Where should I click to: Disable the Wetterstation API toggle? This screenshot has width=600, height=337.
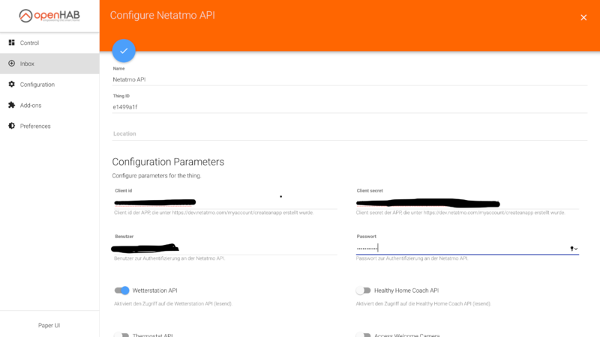[x=121, y=291]
